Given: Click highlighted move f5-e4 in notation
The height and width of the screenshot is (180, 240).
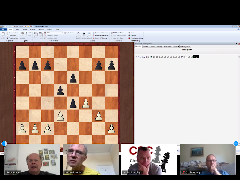Looking at the screenshot, I should [196, 57].
